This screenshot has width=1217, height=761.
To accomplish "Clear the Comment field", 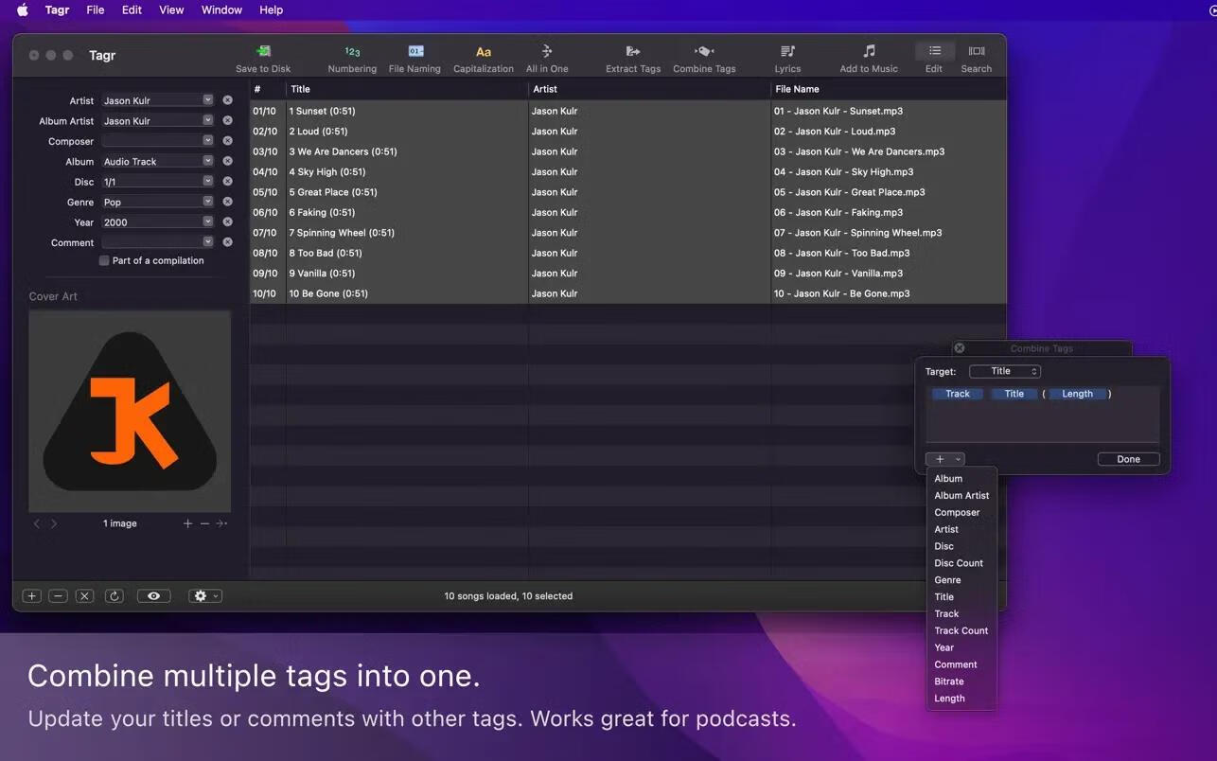I will tap(227, 242).
